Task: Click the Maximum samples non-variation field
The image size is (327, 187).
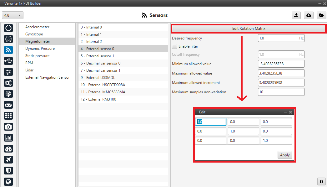Action: (x=281, y=92)
